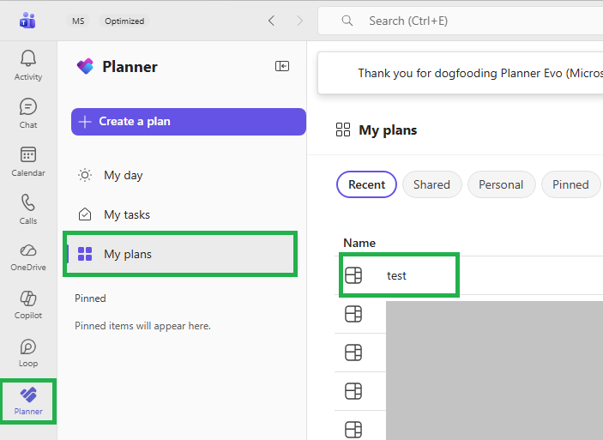Open Calendar from the Teams sidebar

(28, 161)
